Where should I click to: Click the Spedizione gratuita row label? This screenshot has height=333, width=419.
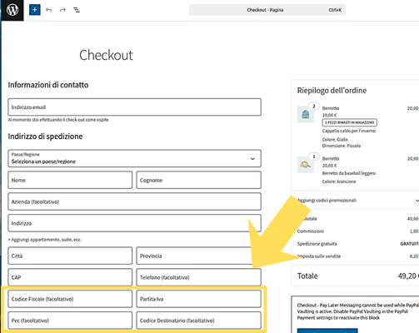[317, 244]
